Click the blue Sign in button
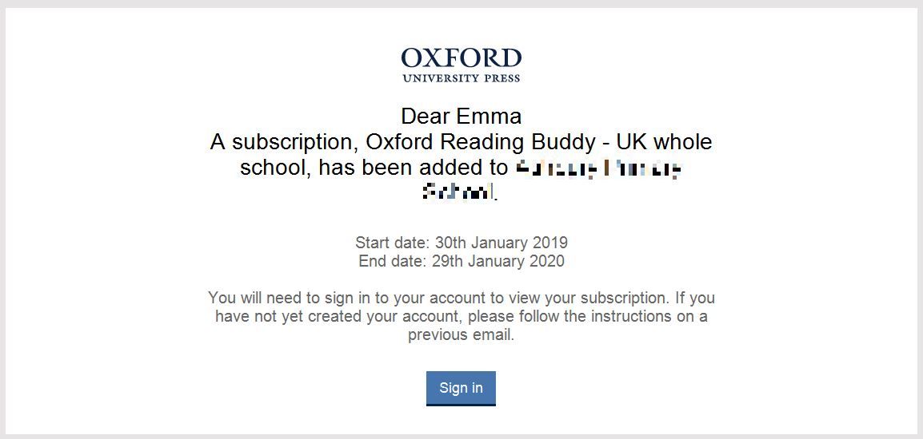Screen dimensions: 923x439 click(461, 388)
